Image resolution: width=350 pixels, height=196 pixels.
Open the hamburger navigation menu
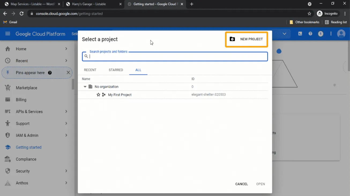tap(8, 34)
